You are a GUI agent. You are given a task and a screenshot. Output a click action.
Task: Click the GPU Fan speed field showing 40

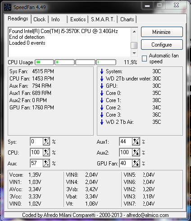point(126,163)
